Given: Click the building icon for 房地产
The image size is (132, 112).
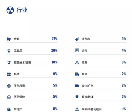Looking at the screenshot, I should click(x=9, y=109).
